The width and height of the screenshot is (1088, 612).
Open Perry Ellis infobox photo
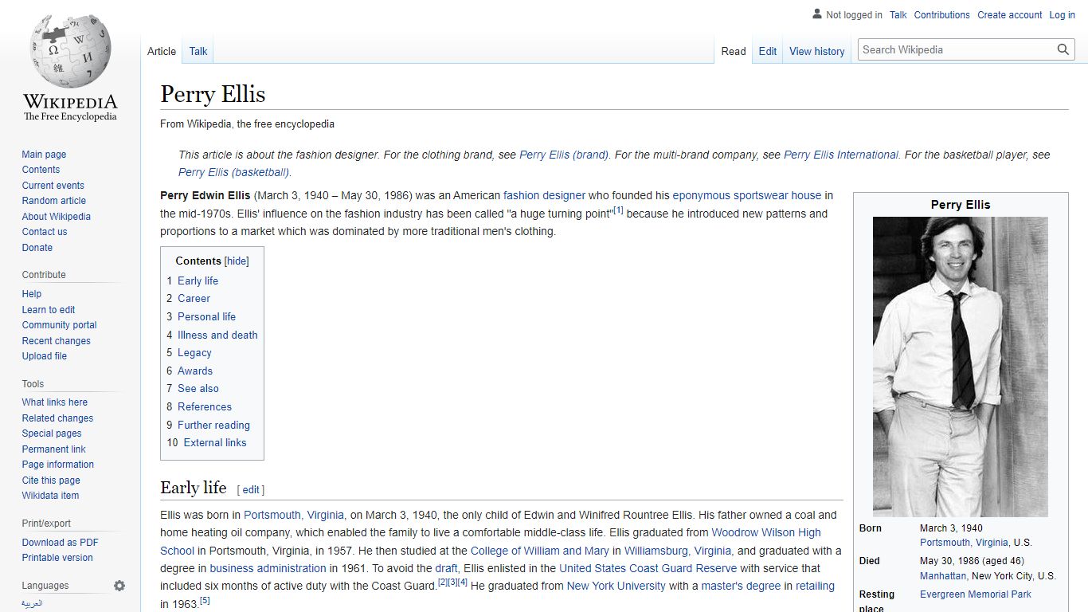961,367
